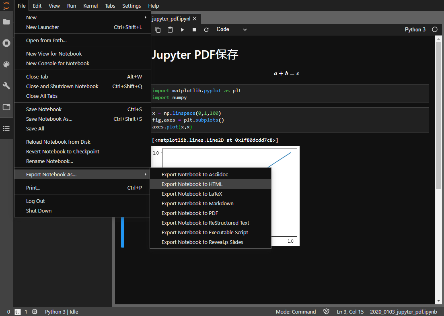This screenshot has width=444, height=316.
Task: Click the copy cells toolbar icon
Action: [x=158, y=30]
